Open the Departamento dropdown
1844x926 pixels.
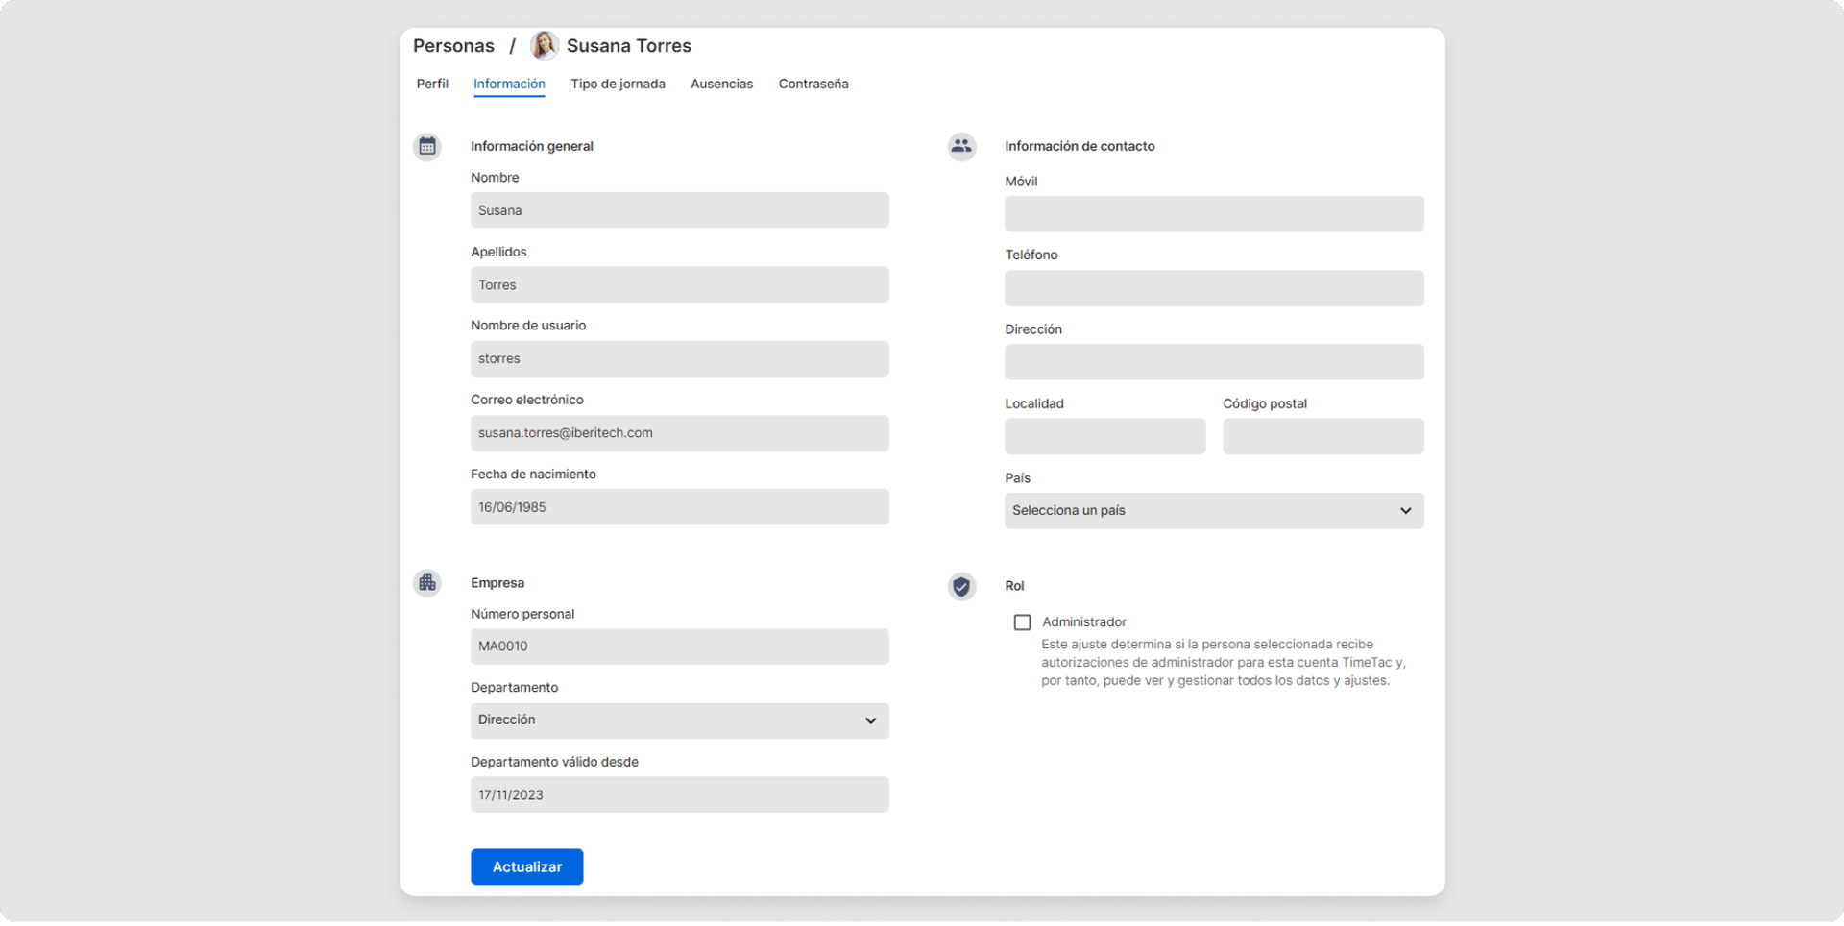pyautogui.click(x=679, y=720)
